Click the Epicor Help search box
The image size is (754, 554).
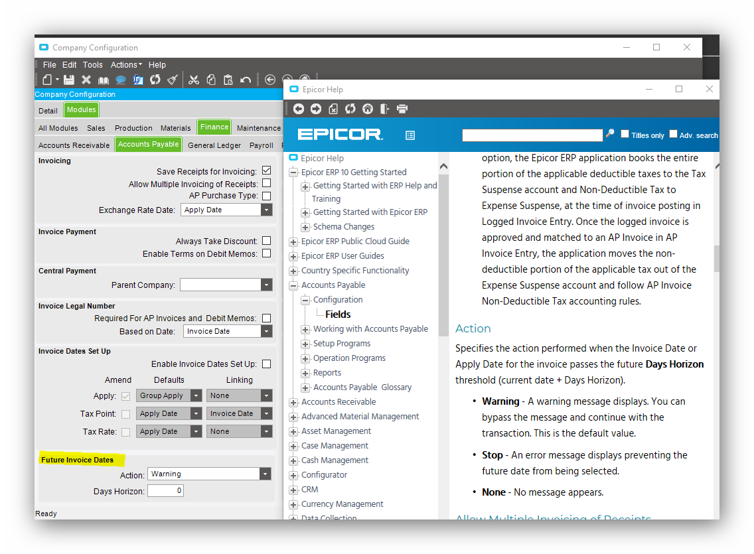tap(532, 135)
